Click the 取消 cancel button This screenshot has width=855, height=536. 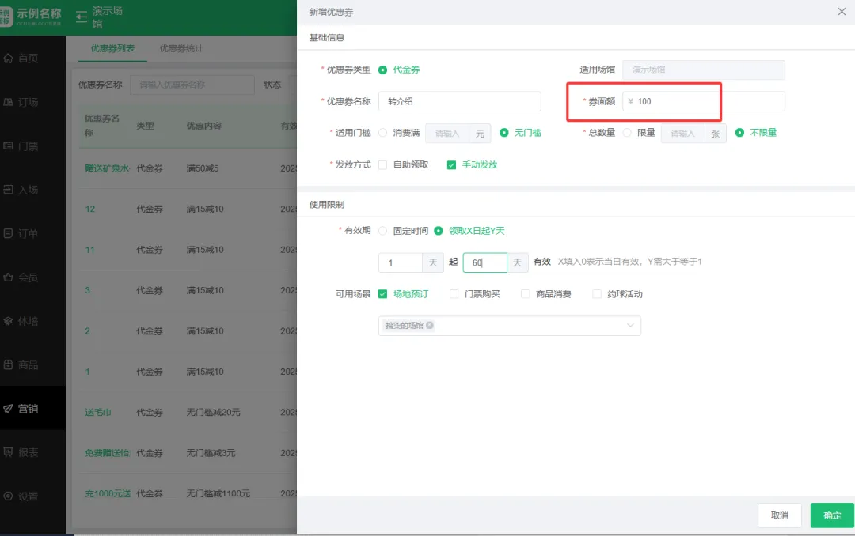point(779,515)
